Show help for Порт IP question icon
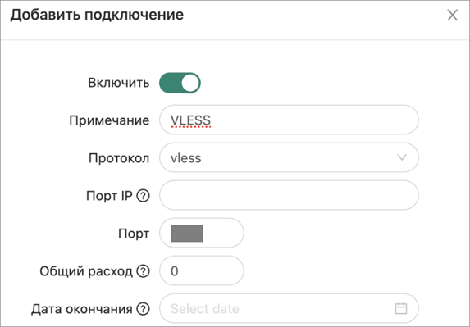The height and width of the screenshot is (327, 470). [143, 196]
